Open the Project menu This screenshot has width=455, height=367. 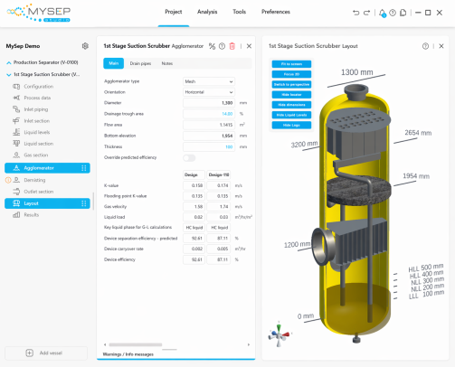point(174,12)
